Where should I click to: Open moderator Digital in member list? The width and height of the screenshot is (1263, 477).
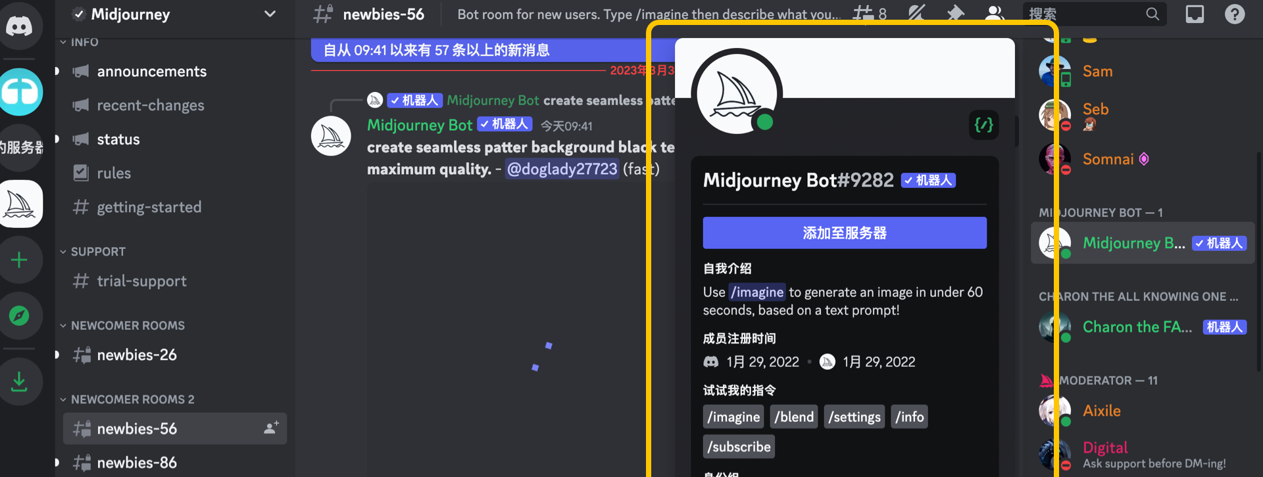pos(1143,455)
